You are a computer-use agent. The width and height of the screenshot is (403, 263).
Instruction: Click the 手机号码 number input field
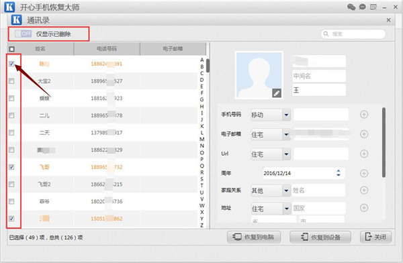click(321, 115)
